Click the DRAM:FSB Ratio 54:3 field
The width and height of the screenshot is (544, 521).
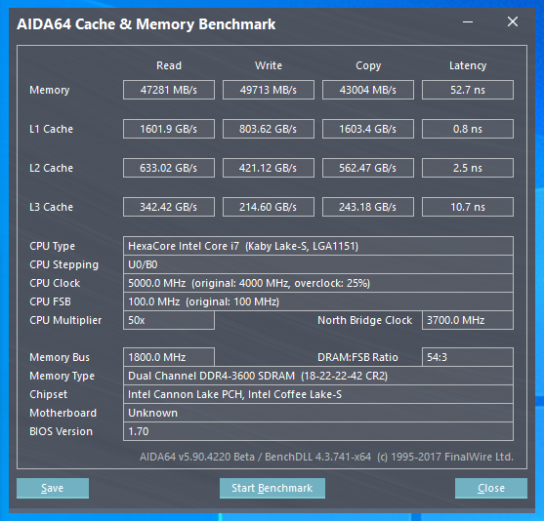tap(467, 357)
